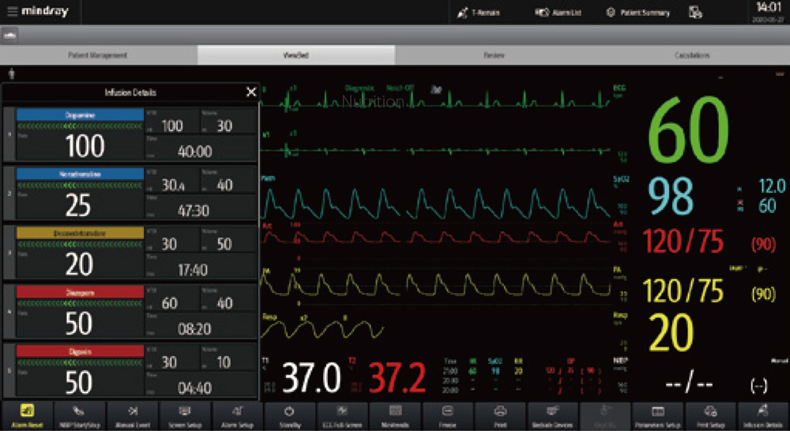Close the Infusion Details panel
Image resolution: width=790 pixels, height=431 pixels.
[251, 92]
